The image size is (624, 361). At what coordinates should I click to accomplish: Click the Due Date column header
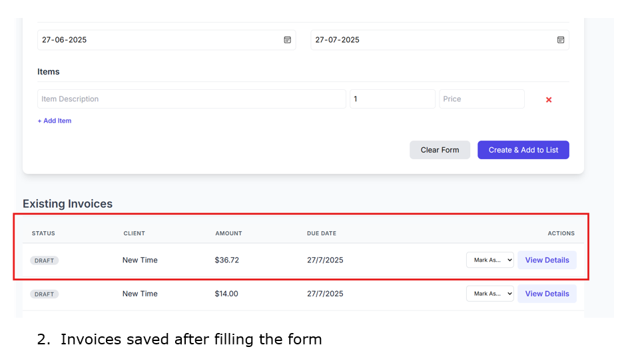(322, 233)
